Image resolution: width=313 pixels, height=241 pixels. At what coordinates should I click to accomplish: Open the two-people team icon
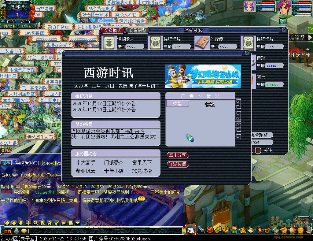click(x=234, y=230)
